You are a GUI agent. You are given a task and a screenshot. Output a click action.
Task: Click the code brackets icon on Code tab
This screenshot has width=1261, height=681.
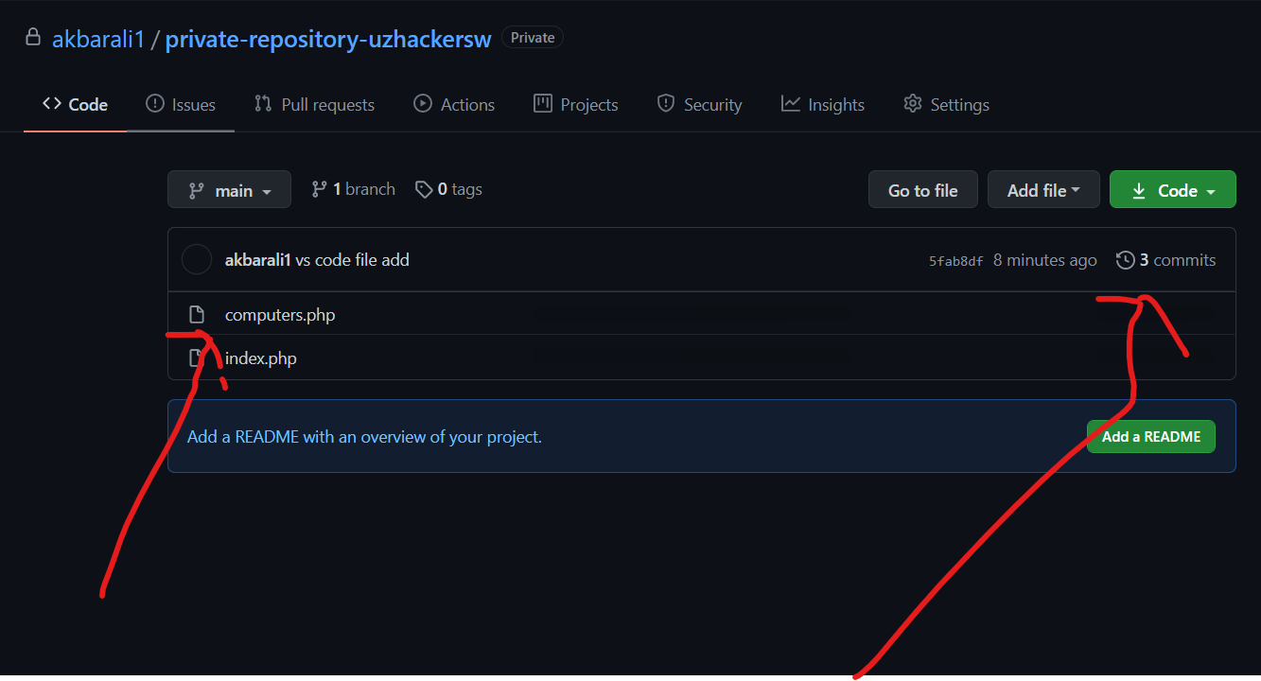click(52, 104)
